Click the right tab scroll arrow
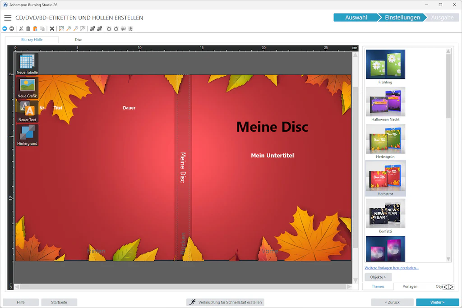 (451, 287)
